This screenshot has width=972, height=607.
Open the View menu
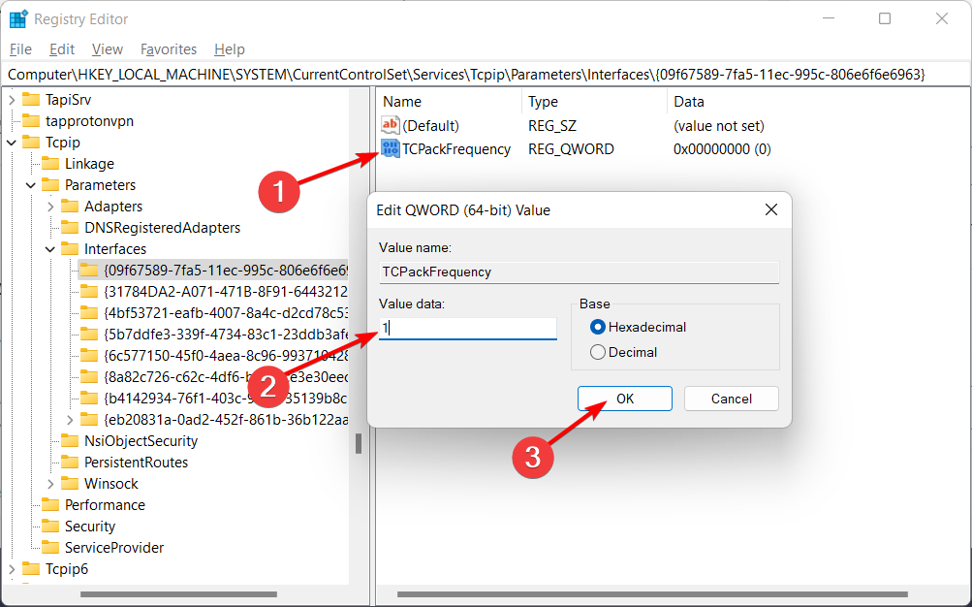click(107, 48)
